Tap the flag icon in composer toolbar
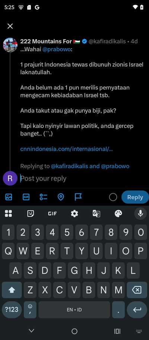149x340 pixels. [x=78, y=197]
